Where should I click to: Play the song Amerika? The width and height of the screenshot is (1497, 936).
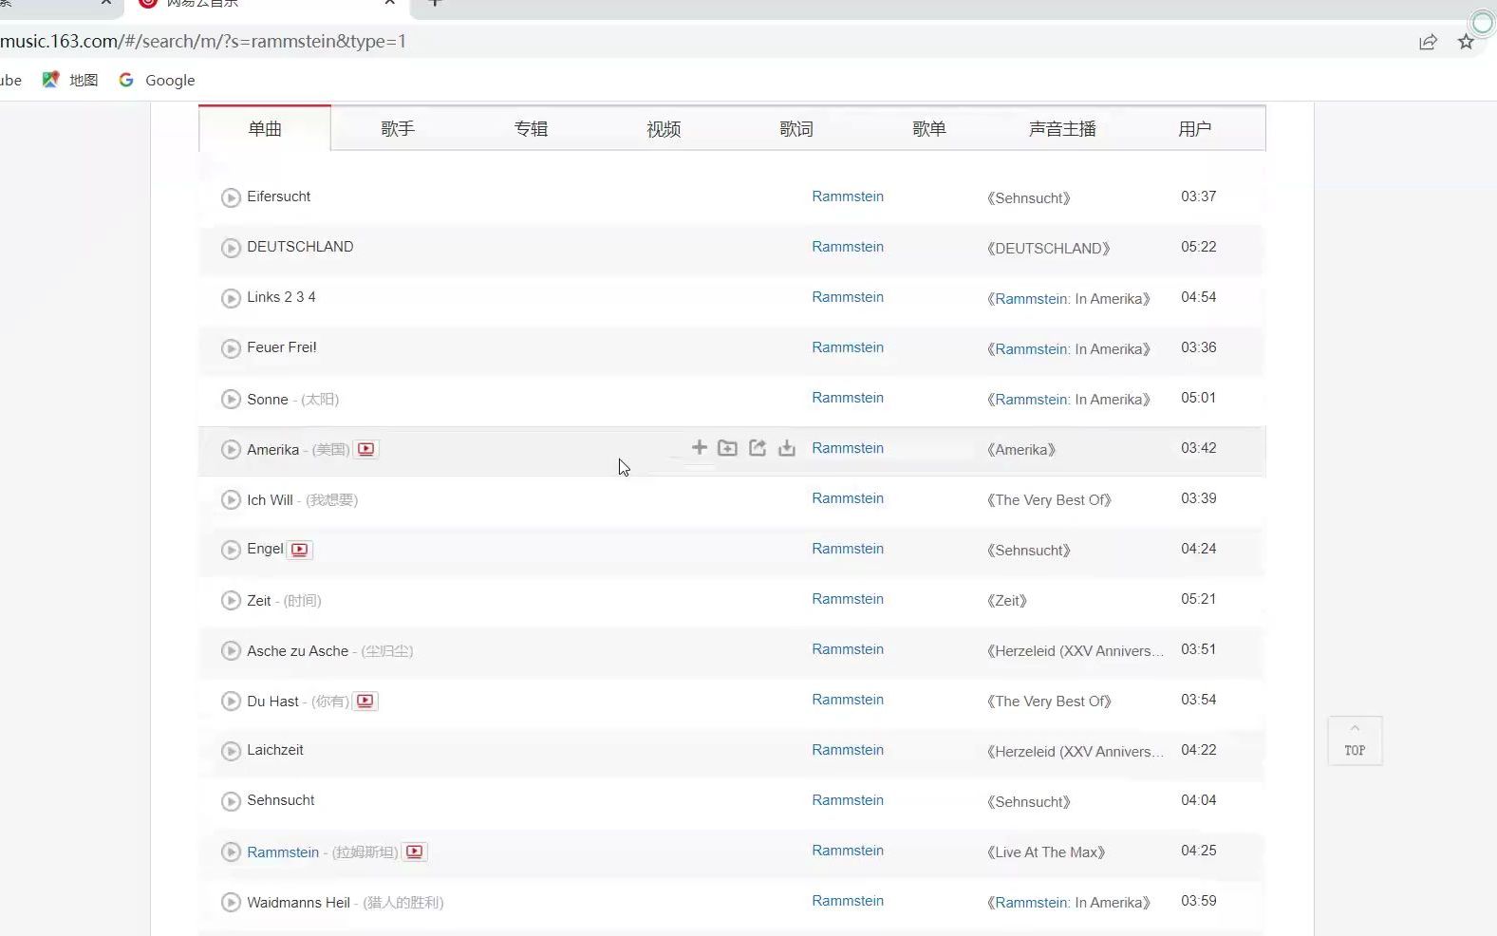coord(231,449)
